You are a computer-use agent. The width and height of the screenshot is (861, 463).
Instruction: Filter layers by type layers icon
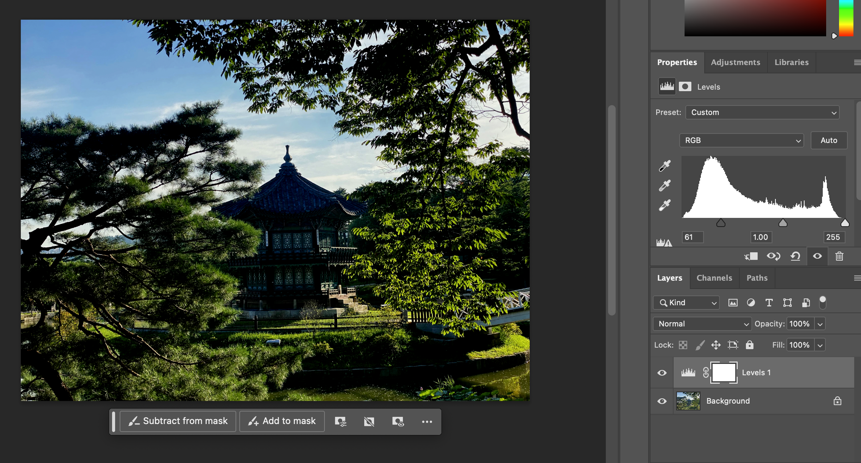769,303
